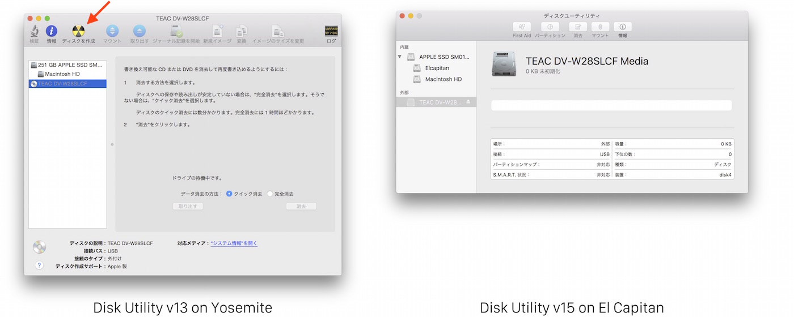The height and width of the screenshot is (317, 794).
Task: Click the USB connection value in info table
Action: pos(605,154)
